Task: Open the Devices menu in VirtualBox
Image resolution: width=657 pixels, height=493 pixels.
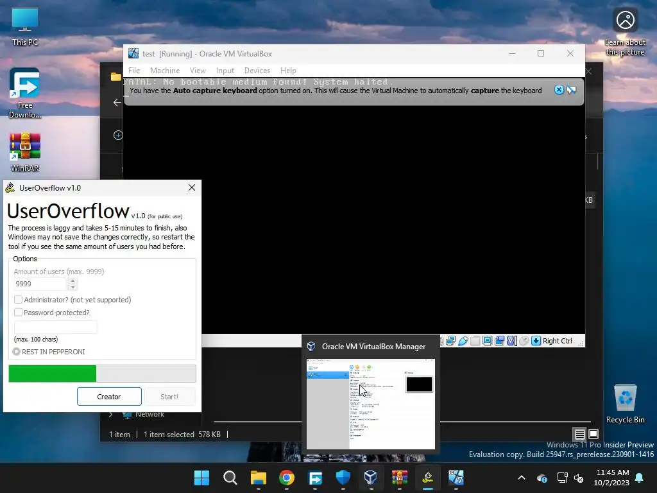Action: (x=257, y=71)
